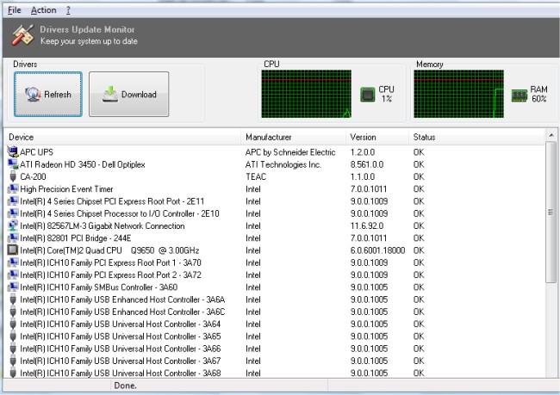This screenshot has height=395, width=560.
Task: Sort by the Manufacturer column header
Action: point(293,137)
